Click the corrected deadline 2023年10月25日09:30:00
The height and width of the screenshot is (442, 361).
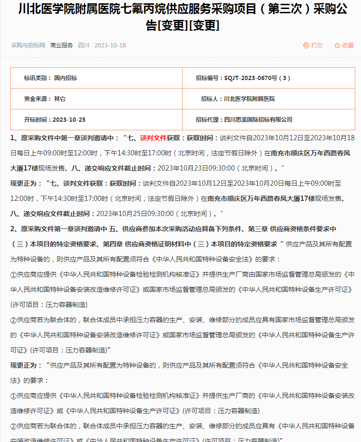(135, 214)
